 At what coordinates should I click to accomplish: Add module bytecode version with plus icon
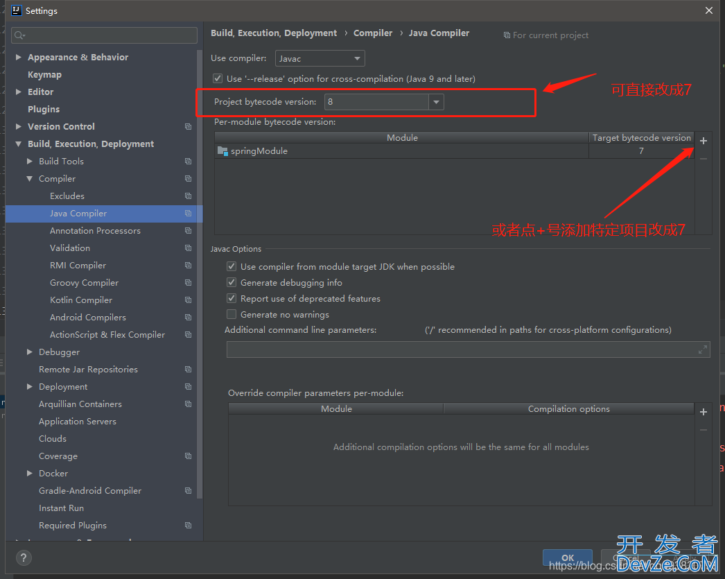point(704,141)
